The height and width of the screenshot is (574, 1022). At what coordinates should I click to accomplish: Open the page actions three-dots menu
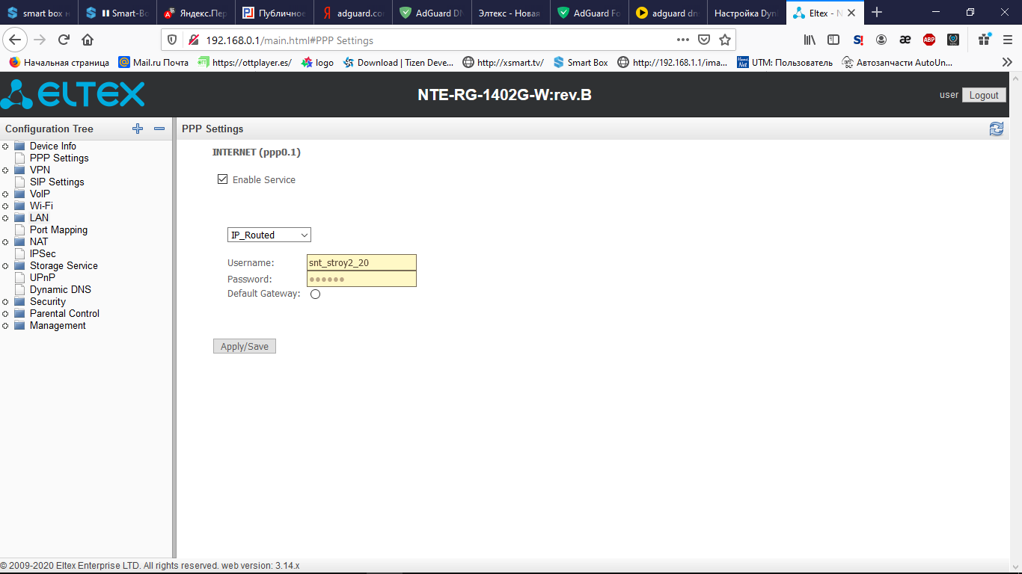click(x=682, y=40)
